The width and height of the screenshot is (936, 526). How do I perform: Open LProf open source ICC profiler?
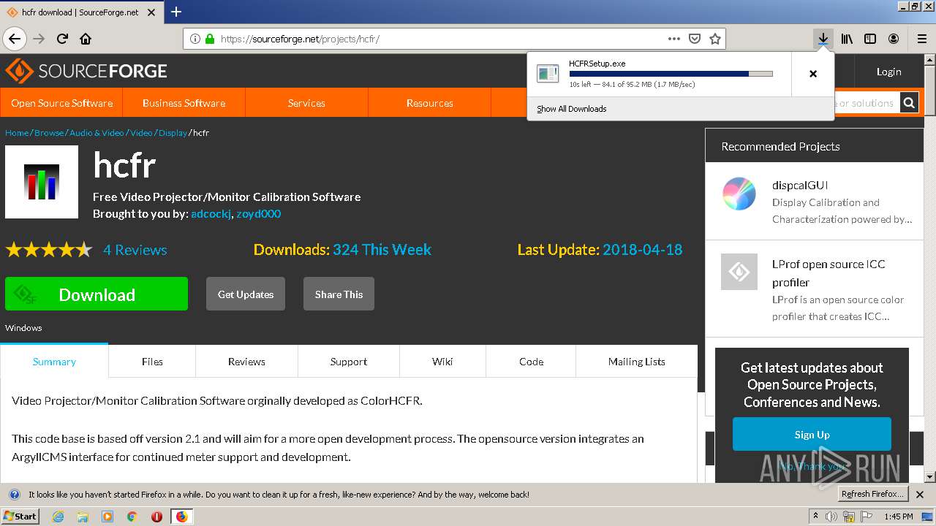(829, 273)
